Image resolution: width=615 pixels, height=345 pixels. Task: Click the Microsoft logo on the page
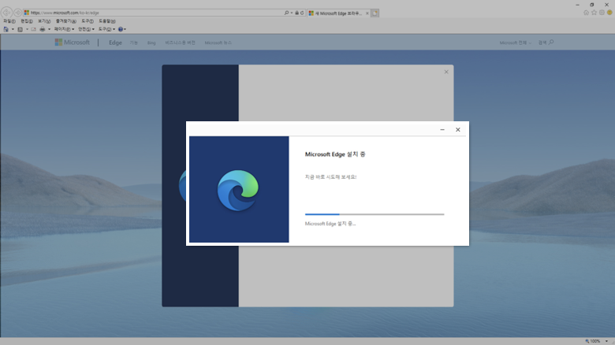coord(73,42)
